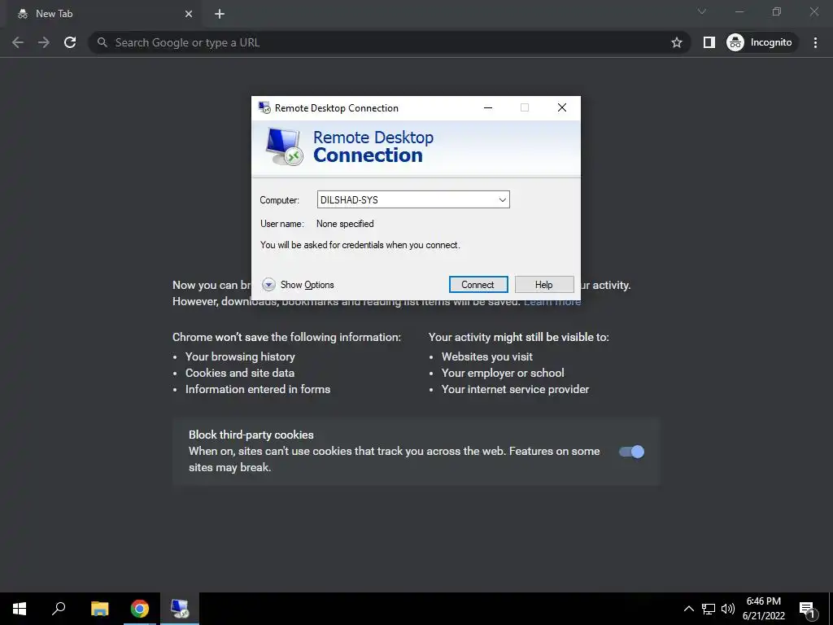Show hidden system tray icons
The height and width of the screenshot is (625, 833).
[688, 609]
